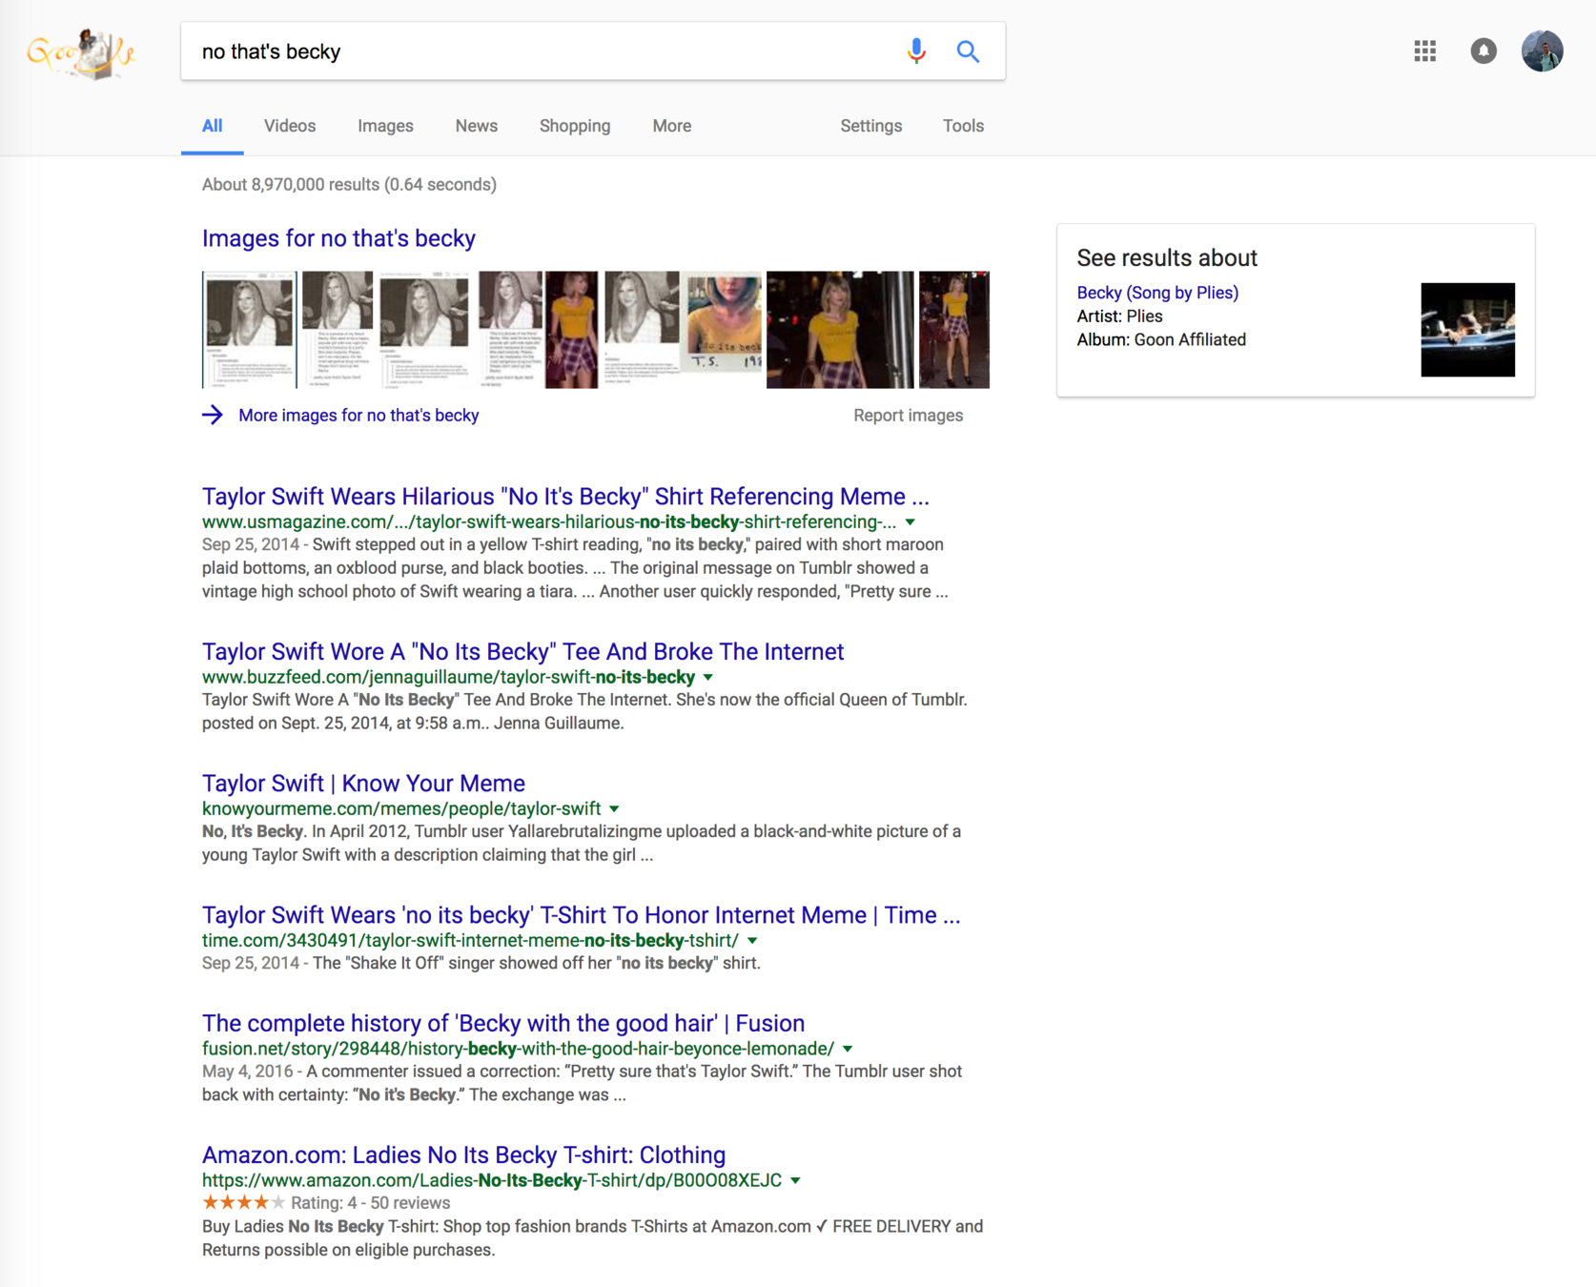Open Images for no that's becky heading
This screenshot has width=1596, height=1287.
click(338, 238)
